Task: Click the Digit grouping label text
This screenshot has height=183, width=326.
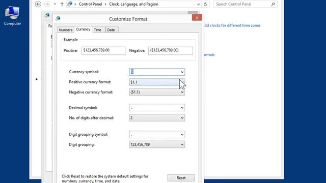Action: click(81, 144)
